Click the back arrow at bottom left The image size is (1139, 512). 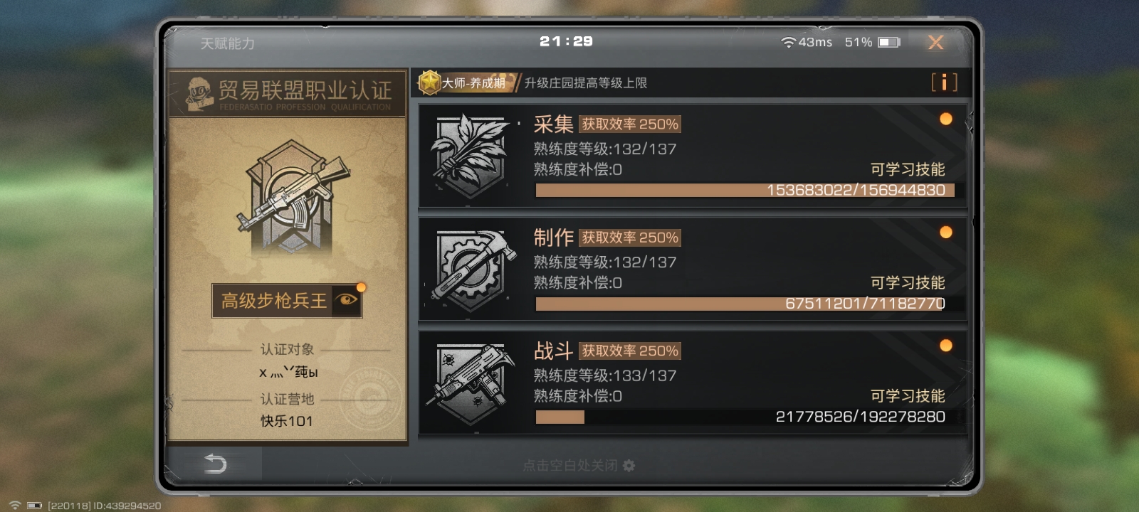point(215,464)
